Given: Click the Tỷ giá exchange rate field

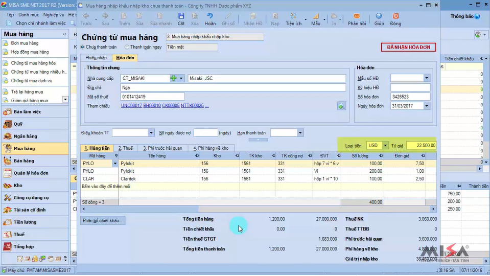Looking at the screenshot, I should 422,146.
